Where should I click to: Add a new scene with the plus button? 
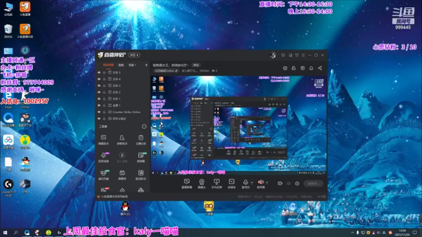(146, 65)
